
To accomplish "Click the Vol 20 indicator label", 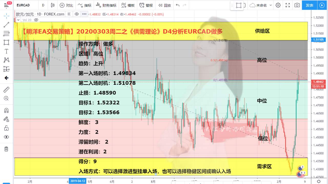I will tap(27, 20).
